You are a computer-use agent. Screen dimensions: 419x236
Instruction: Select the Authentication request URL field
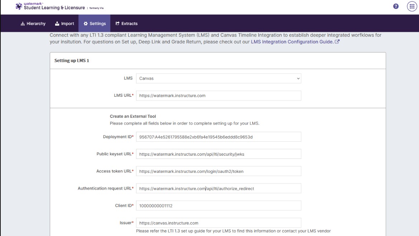[218, 188]
